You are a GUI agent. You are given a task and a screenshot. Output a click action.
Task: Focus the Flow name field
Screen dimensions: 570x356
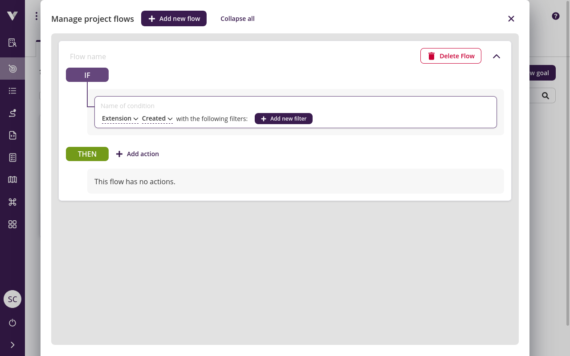coord(240,57)
